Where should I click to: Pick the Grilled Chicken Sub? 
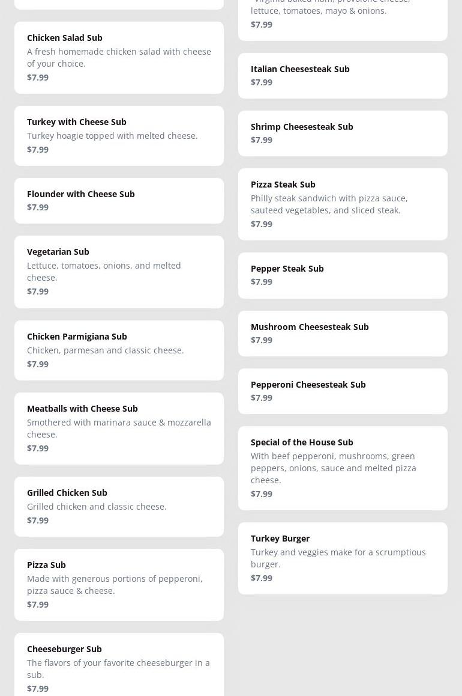click(x=119, y=507)
